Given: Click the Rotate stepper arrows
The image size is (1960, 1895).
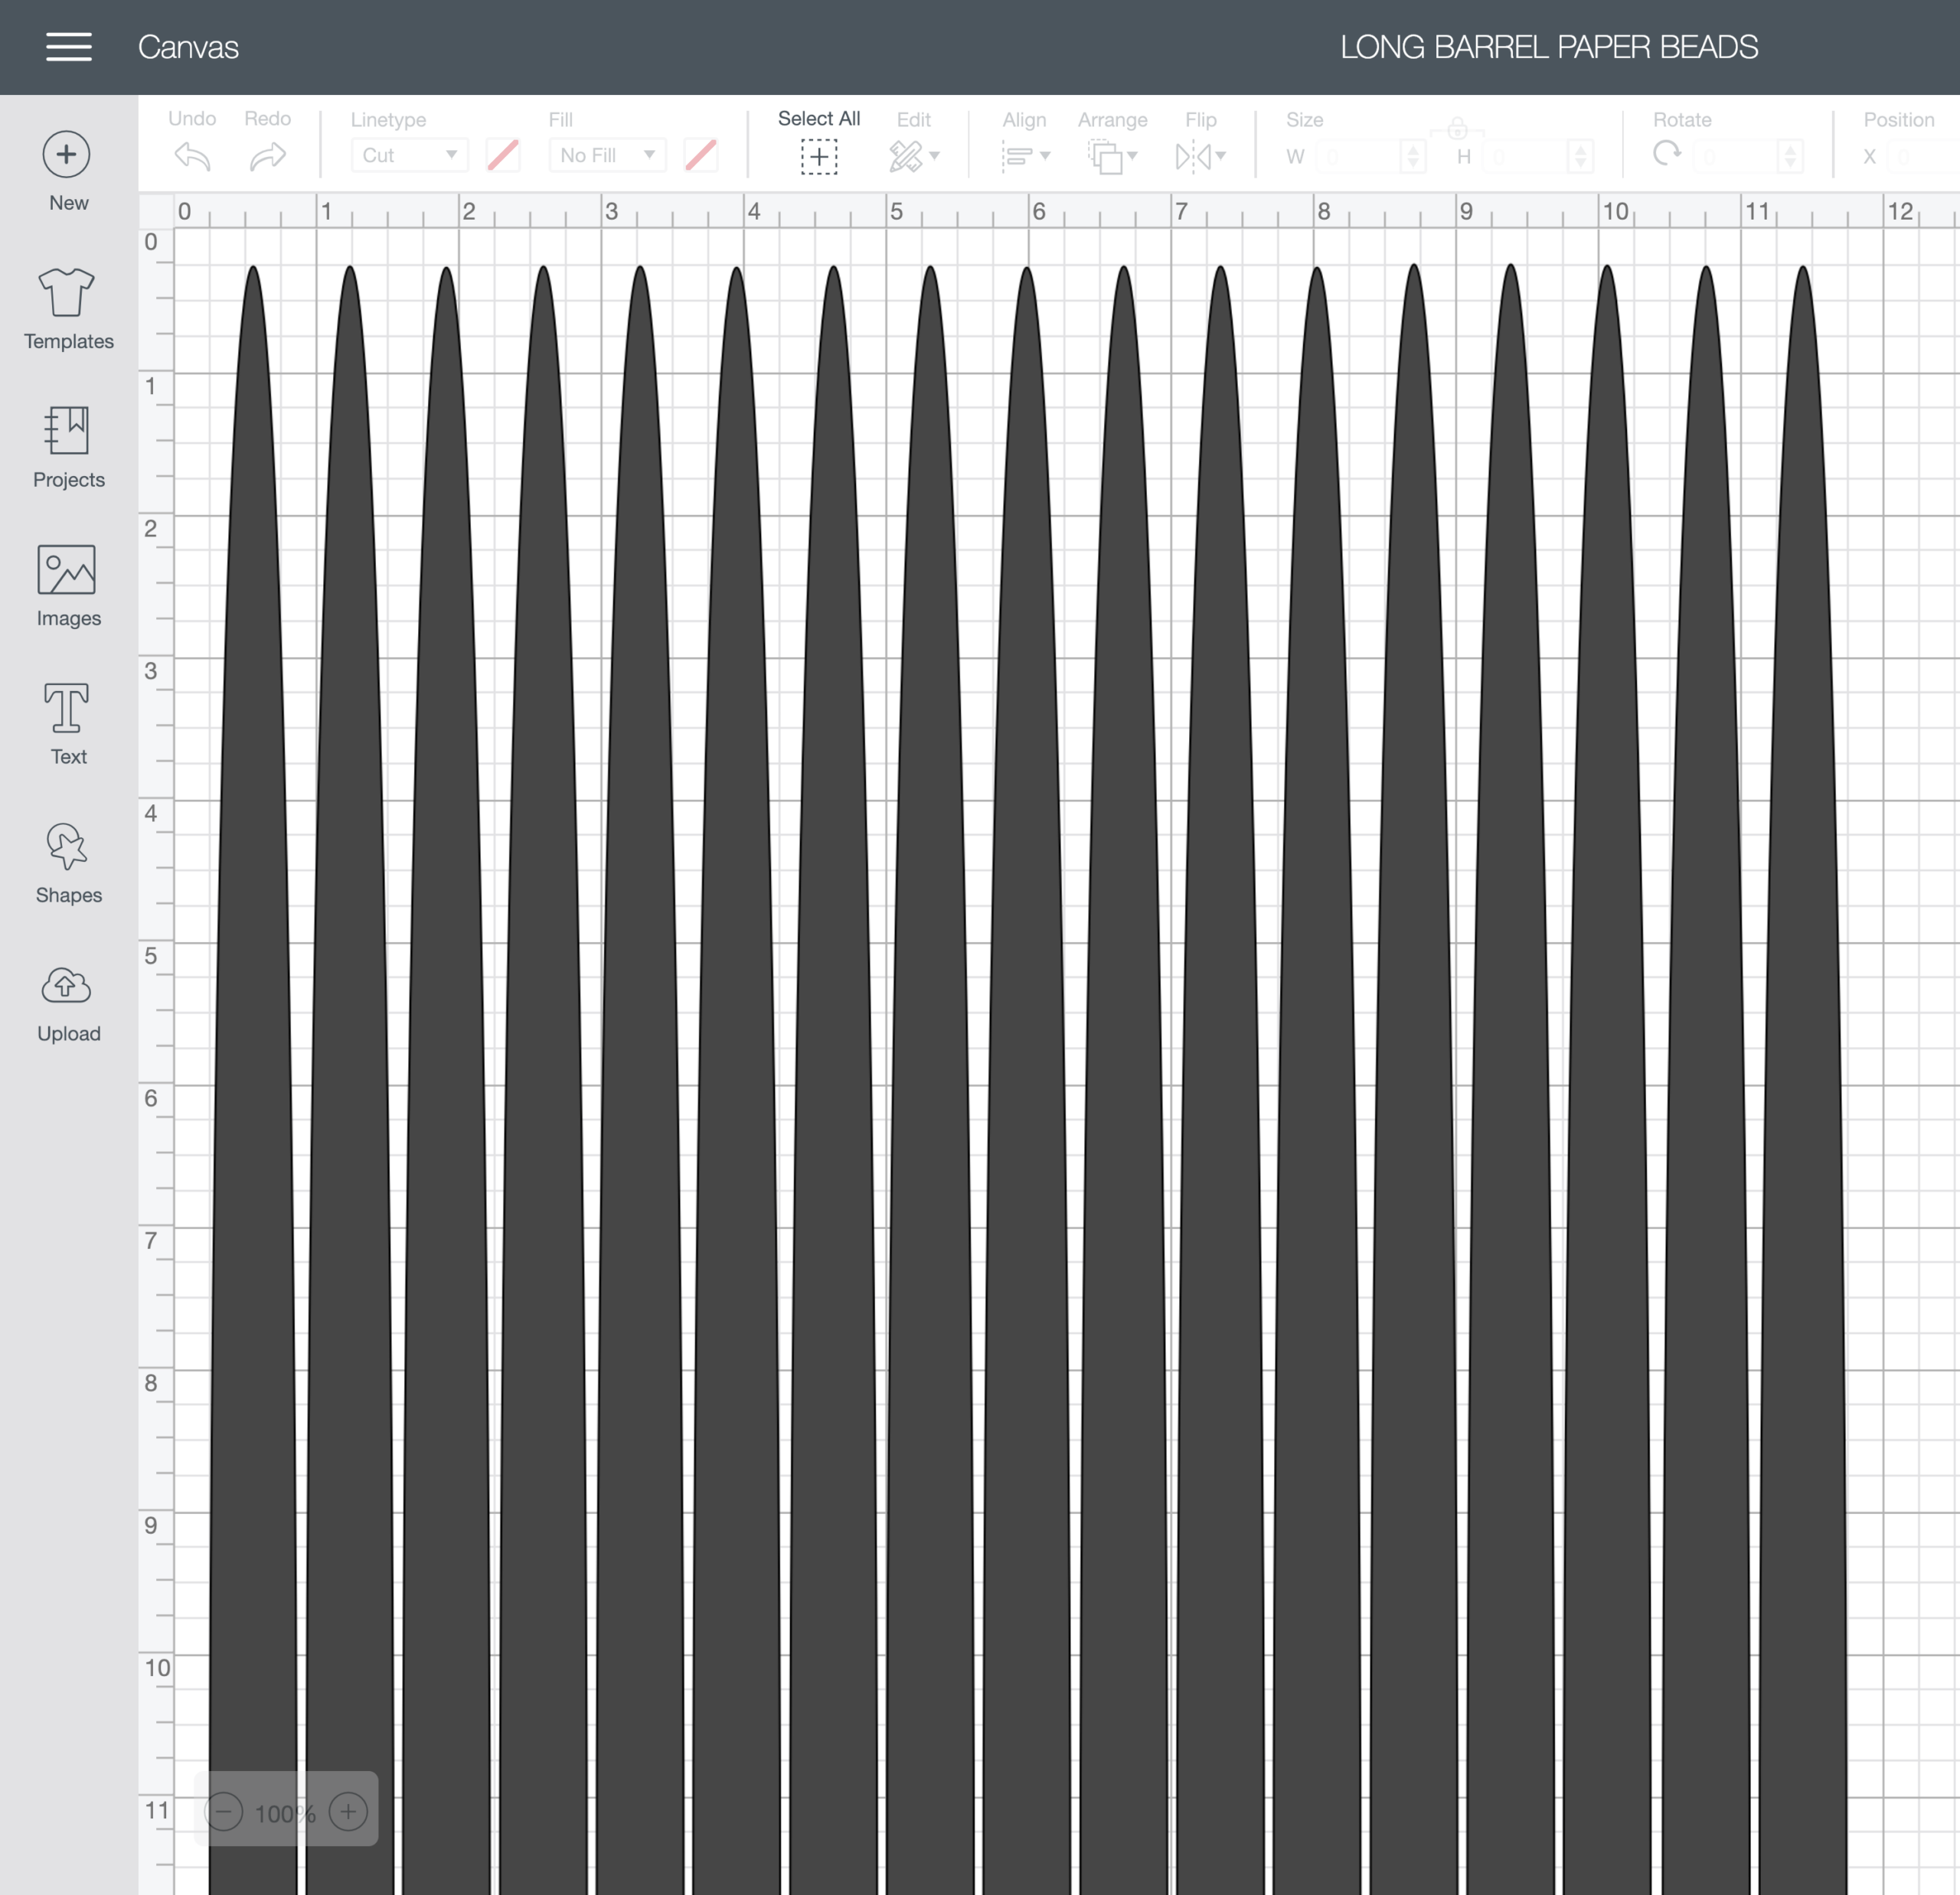Looking at the screenshot, I should (x=1791, y=157).
